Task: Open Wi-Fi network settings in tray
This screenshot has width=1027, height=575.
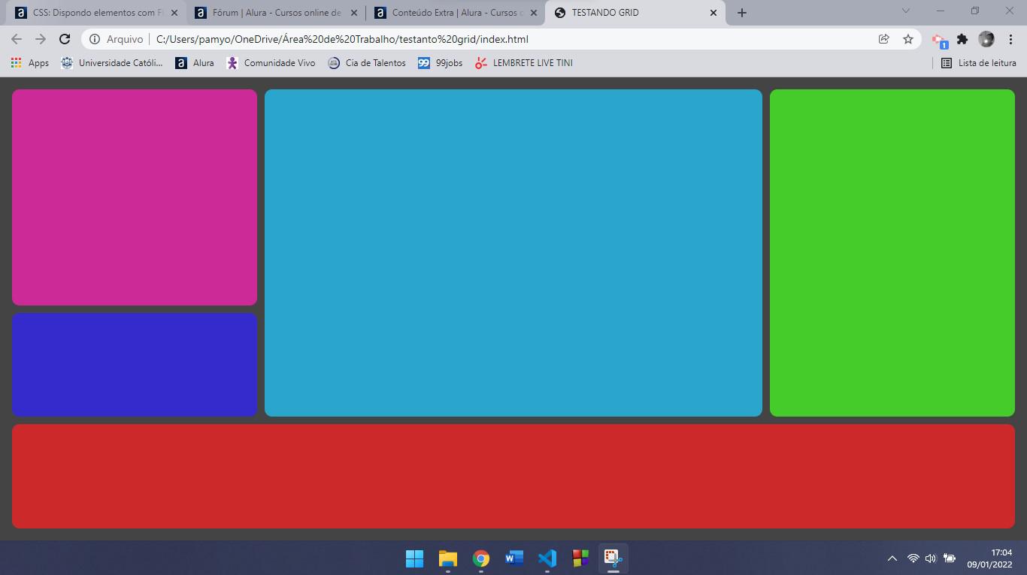Action: 913,558
